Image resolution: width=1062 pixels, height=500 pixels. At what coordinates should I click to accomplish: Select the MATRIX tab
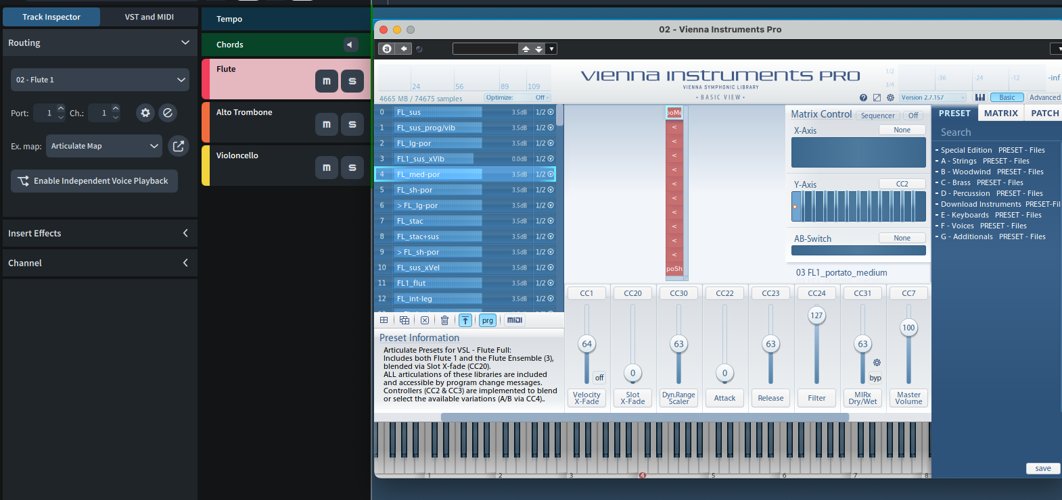(1001, 114)
